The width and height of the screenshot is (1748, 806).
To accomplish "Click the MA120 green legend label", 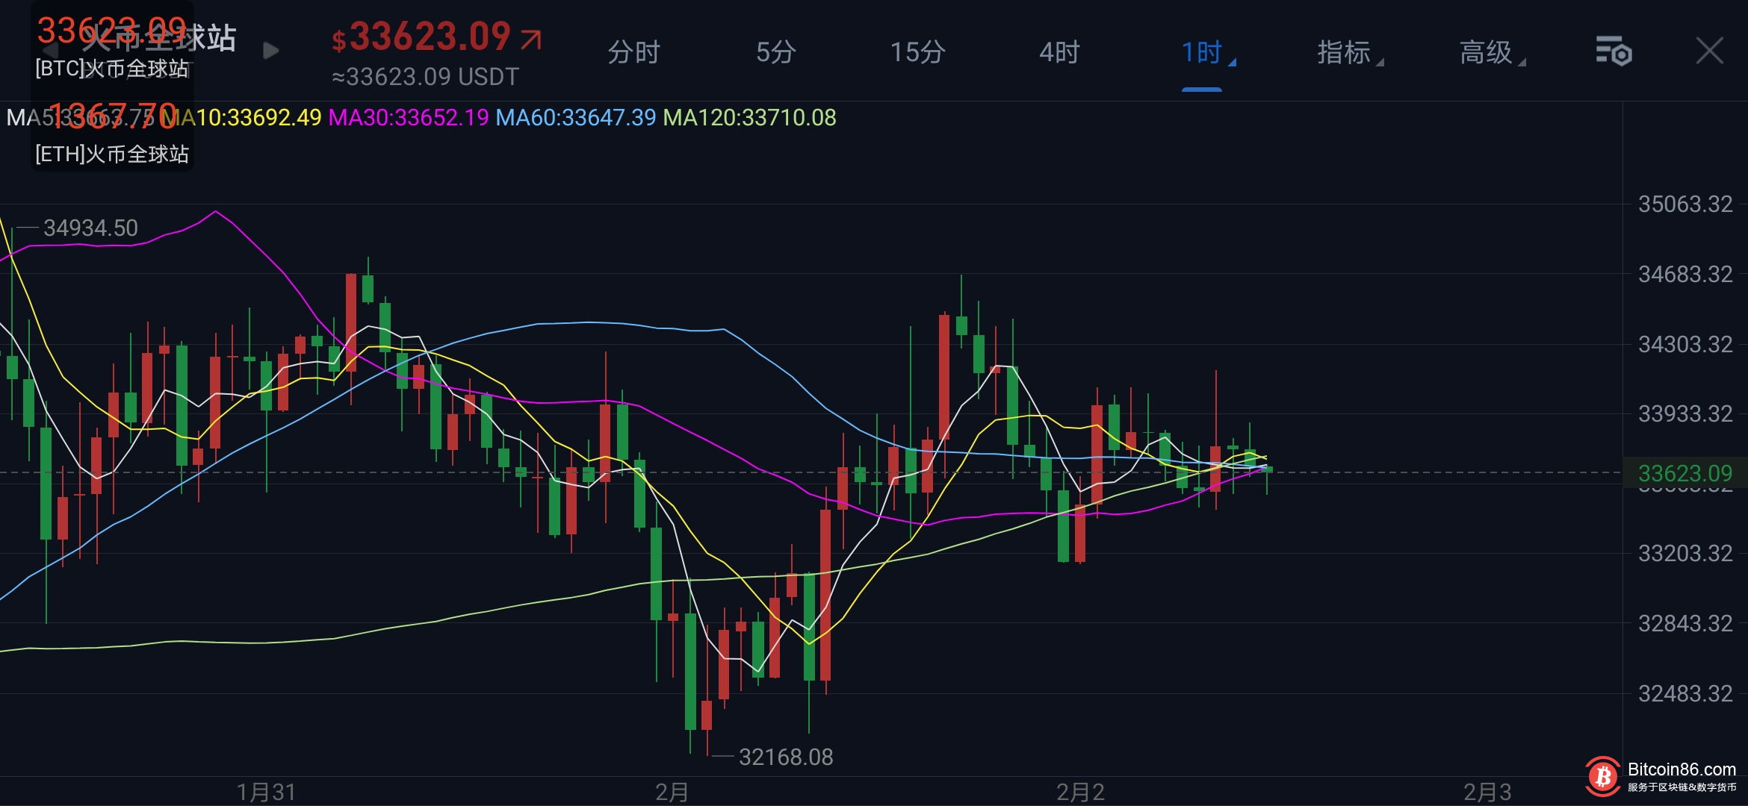I will [x=749, y=118].
